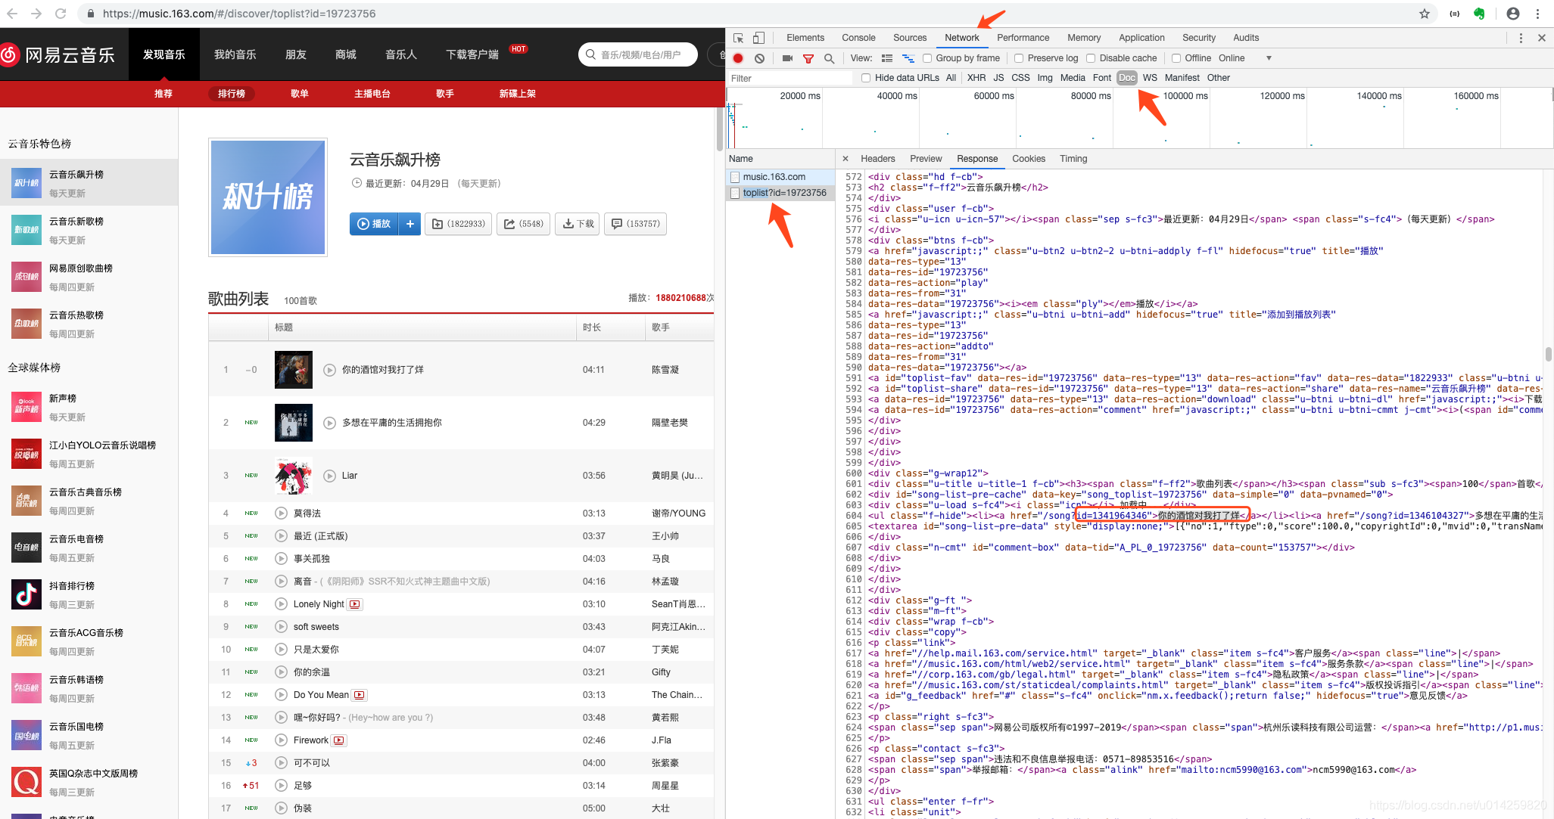Bookmark page with star icon

[x=1425, y=14]
